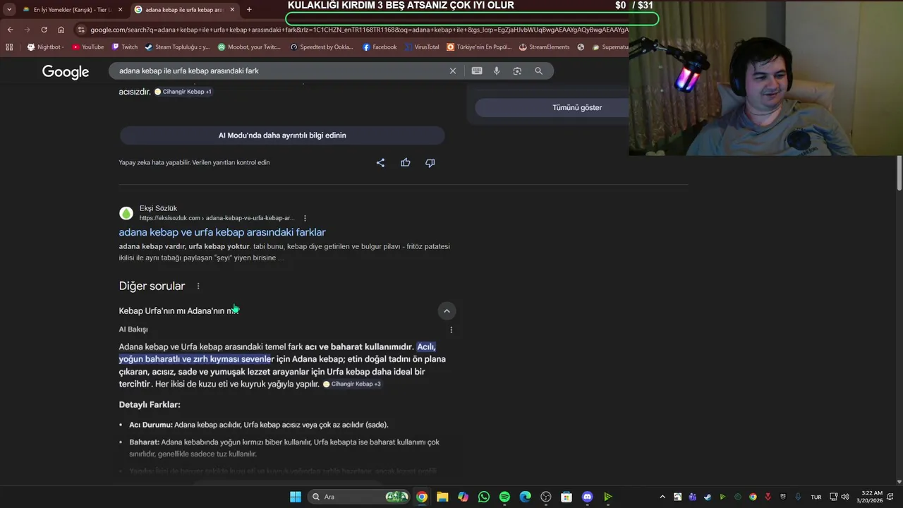Give thumbs up to AI answer

pyautogui.click(x=406, y=162)
